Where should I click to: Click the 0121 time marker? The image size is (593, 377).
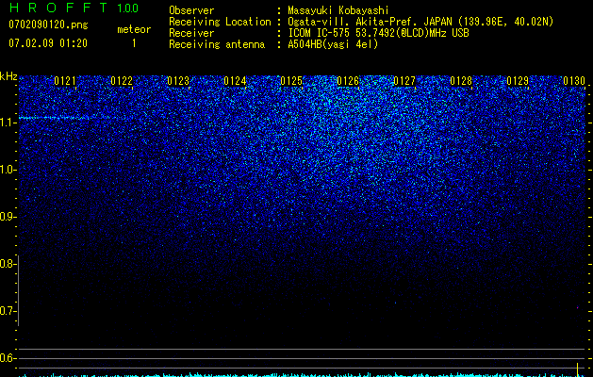[65, 81]
